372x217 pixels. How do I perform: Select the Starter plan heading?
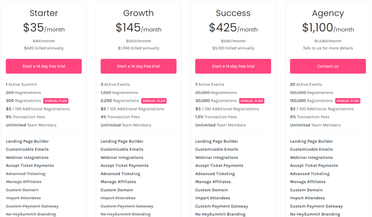click(44, 13)
